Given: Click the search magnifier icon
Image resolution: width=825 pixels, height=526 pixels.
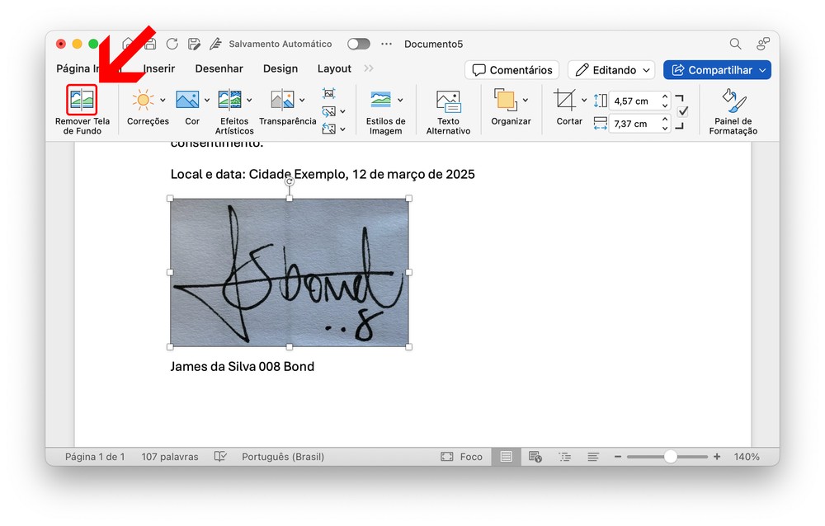Looking at the screenshot, I should [x=735, y=44].
